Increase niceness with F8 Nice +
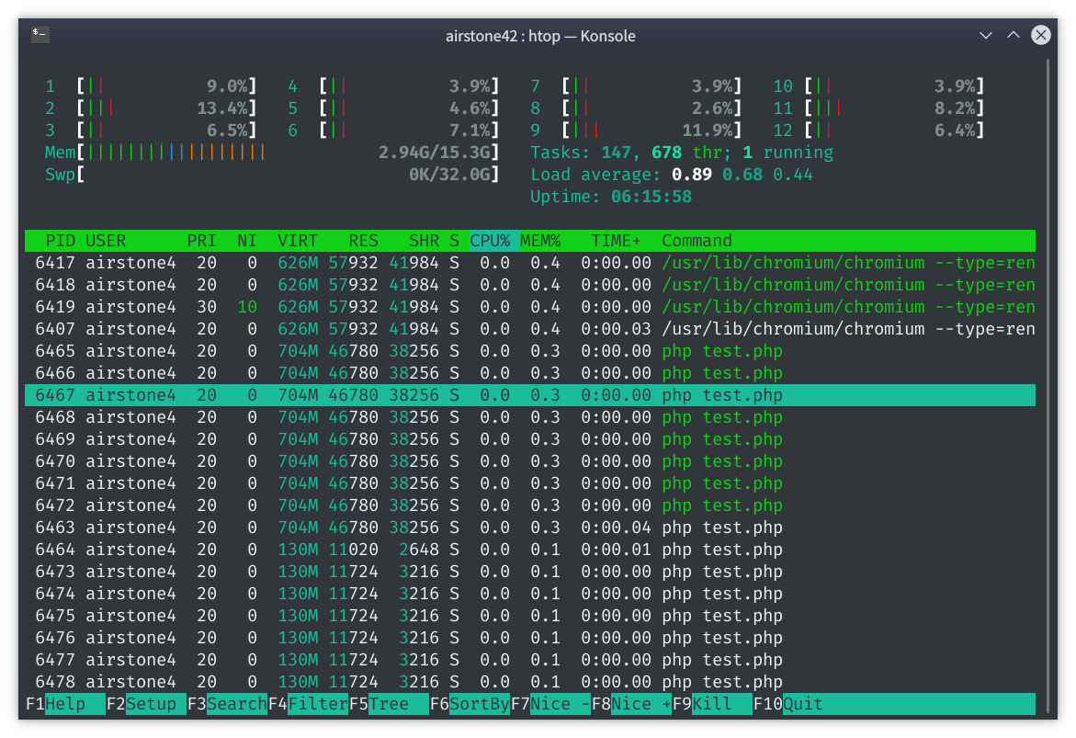 click(630, 704)
